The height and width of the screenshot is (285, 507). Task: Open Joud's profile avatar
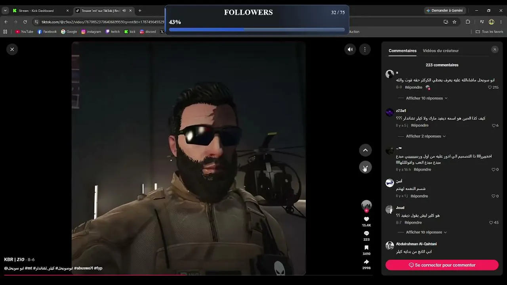pyautogui.click(x=389, y=209)
